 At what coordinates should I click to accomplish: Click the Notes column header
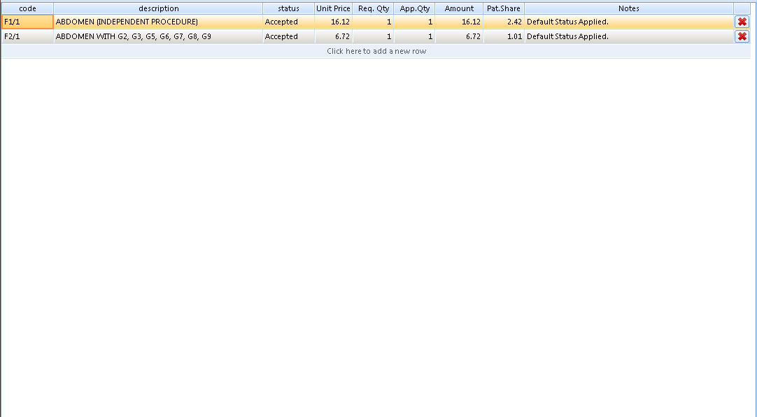click(x=628, y=8)
